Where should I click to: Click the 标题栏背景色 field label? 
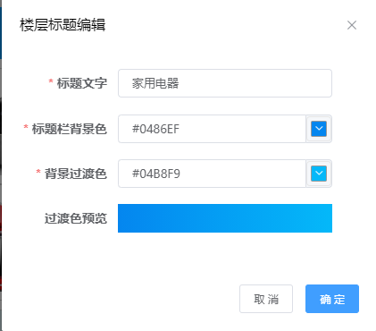point(70,129)
